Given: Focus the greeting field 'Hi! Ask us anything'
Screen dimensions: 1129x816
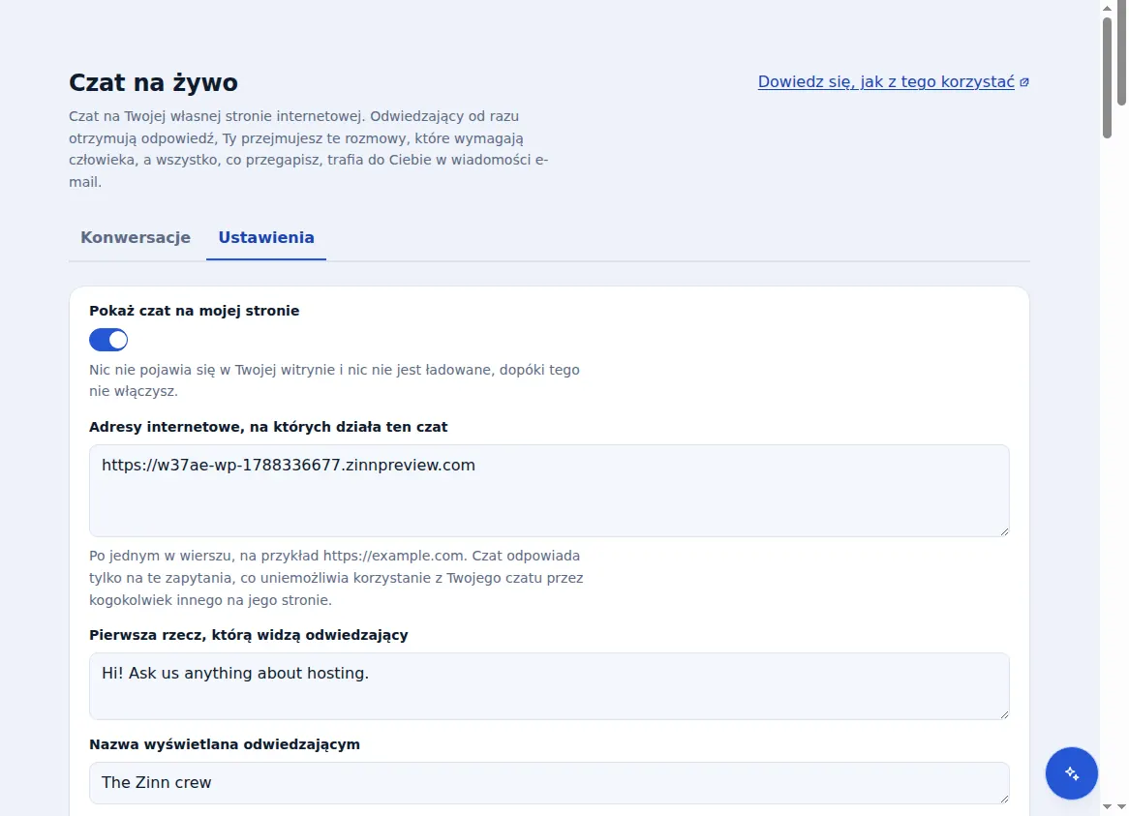Looking at the screenshot, I should 549,686.
